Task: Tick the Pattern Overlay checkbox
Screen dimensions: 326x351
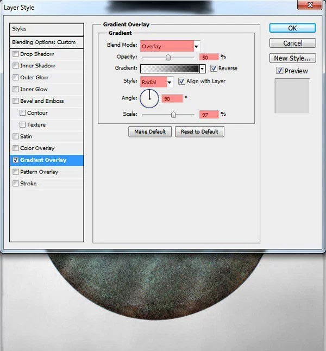Action: [15, 172]
